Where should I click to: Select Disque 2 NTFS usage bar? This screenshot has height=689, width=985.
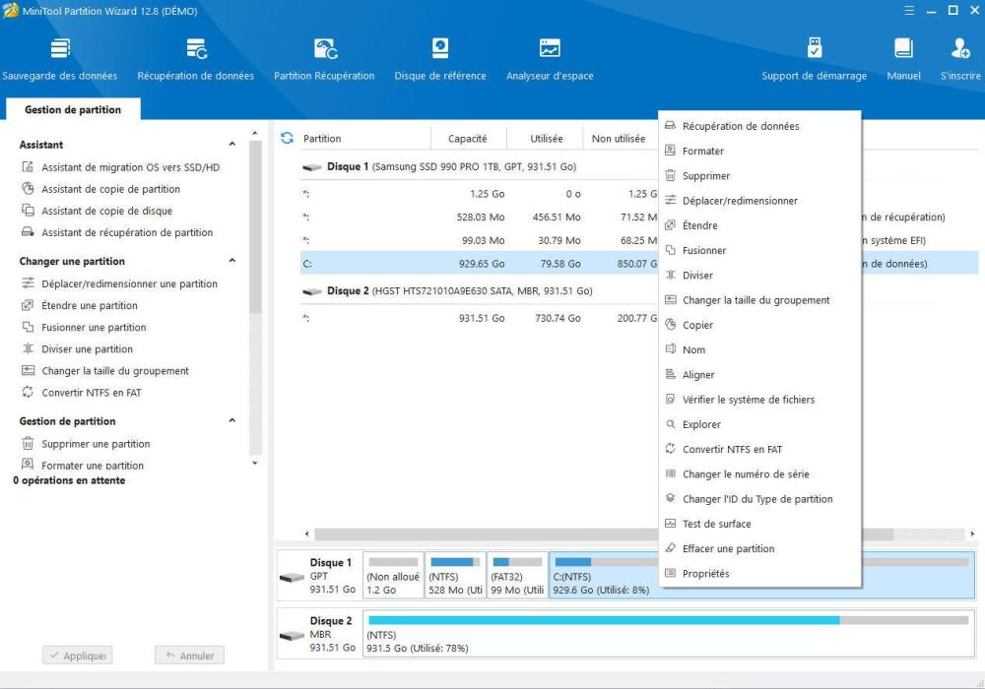666,620
